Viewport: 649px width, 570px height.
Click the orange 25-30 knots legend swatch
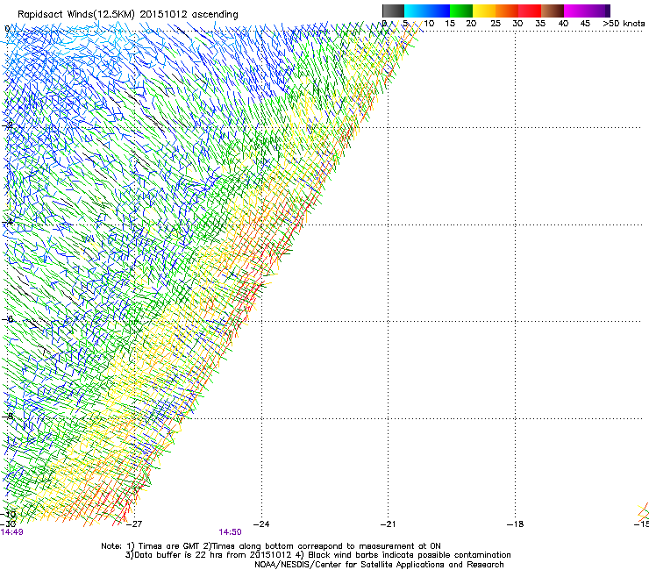point(507,11)
